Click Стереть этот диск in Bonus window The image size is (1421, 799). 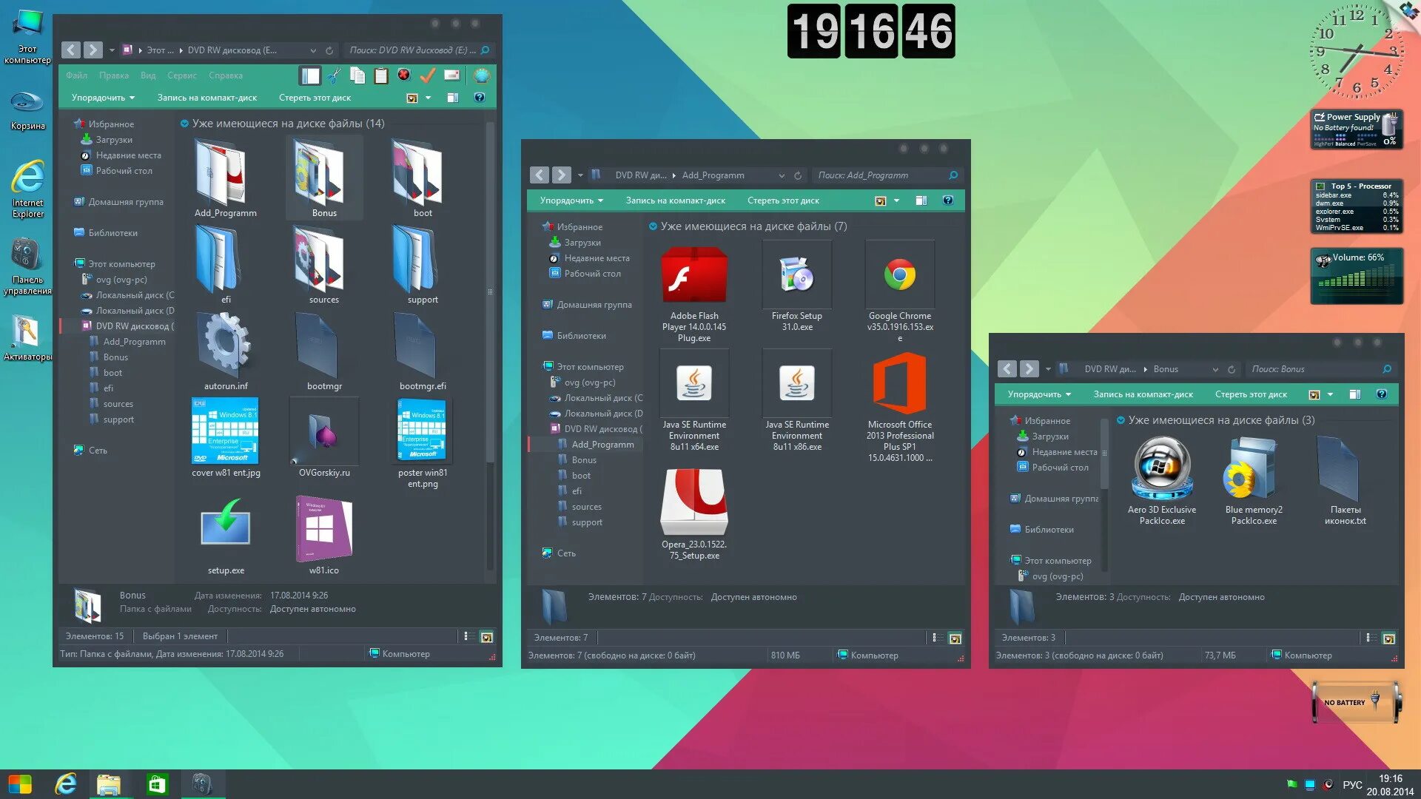(x=1250, y=394)
